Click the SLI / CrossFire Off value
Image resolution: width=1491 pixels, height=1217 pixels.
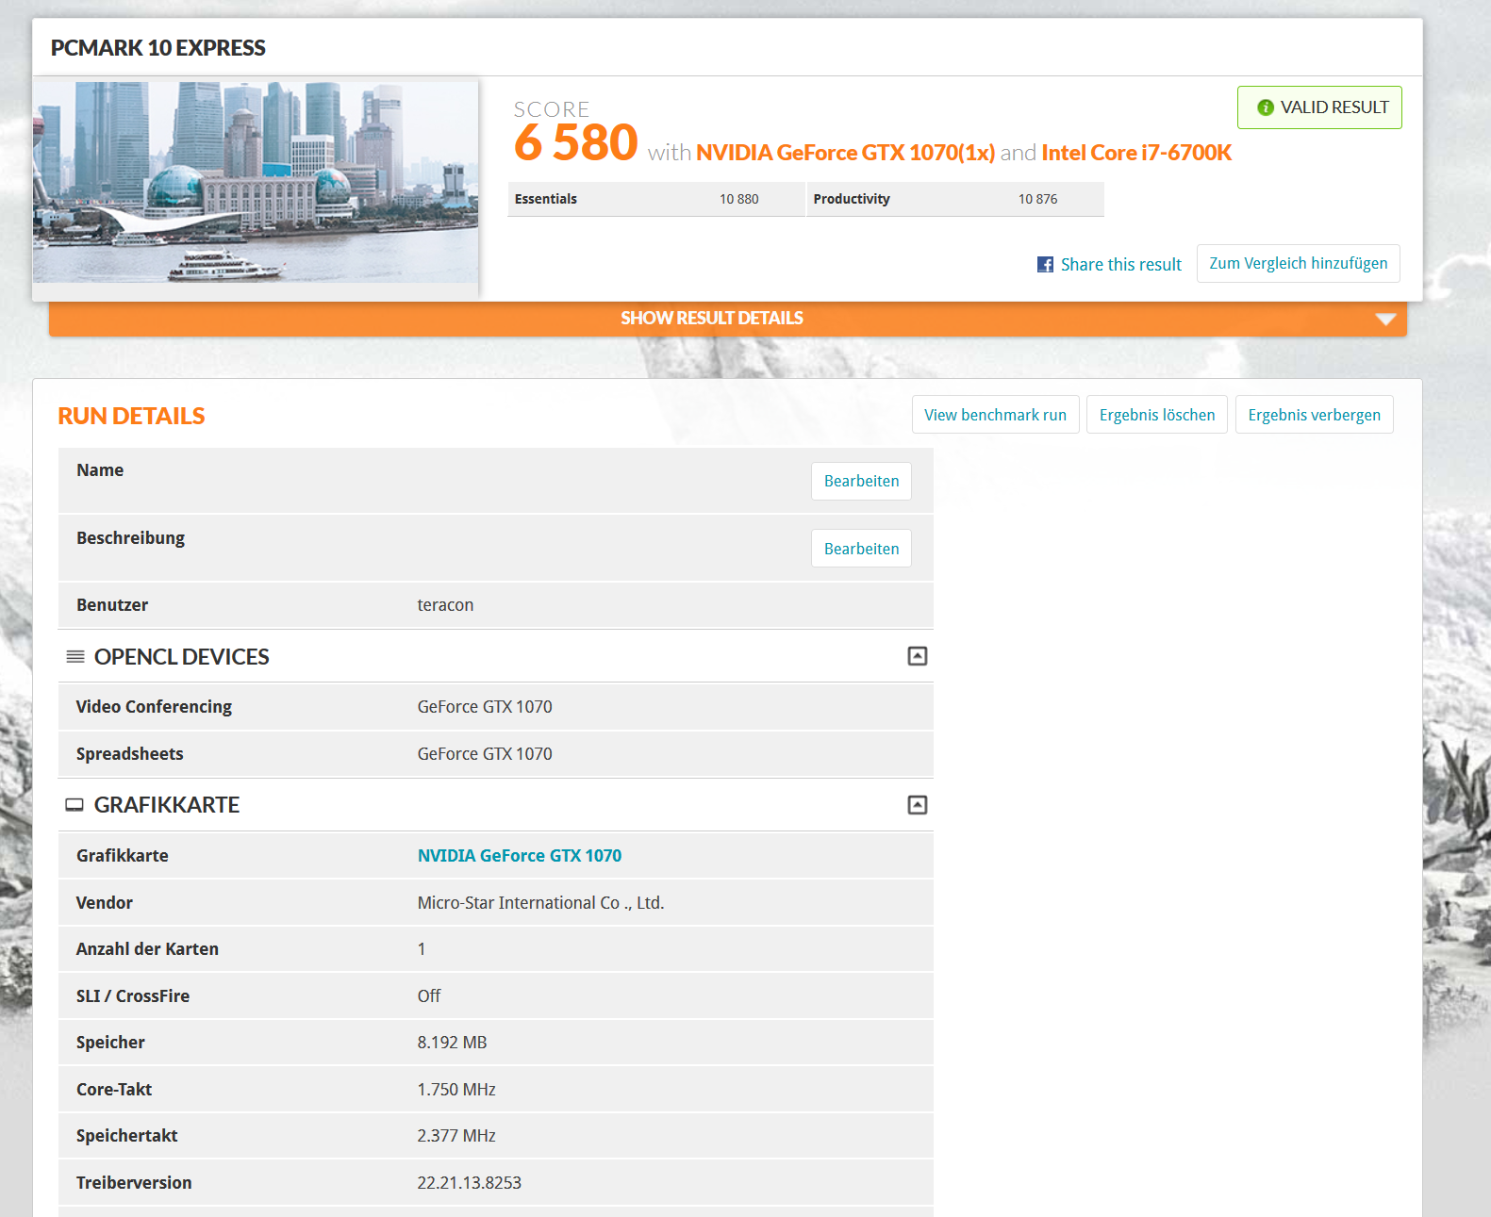point(429,996)
